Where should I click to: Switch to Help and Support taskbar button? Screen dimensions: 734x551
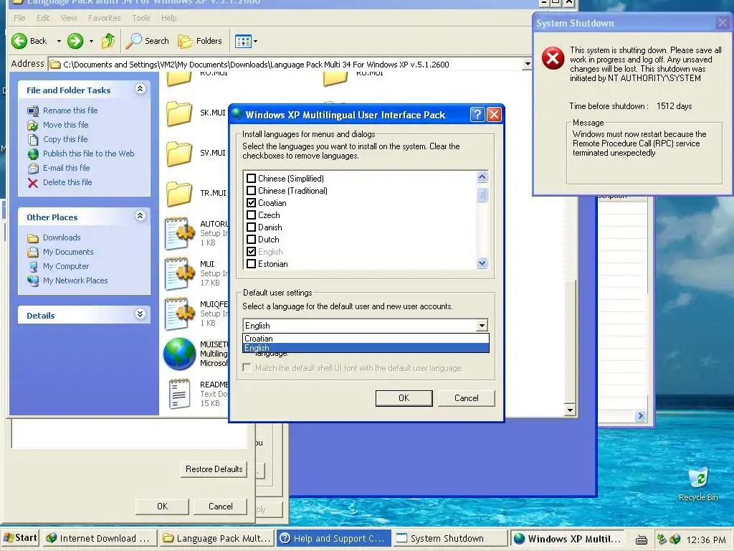click(333, 538)
